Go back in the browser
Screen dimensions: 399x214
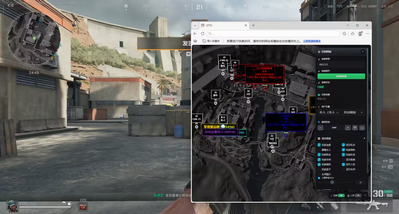(x=195, y=34)
